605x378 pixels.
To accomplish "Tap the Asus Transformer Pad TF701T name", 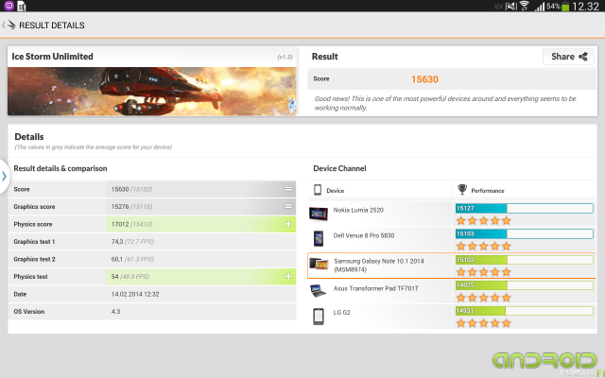I will point(376,288).
